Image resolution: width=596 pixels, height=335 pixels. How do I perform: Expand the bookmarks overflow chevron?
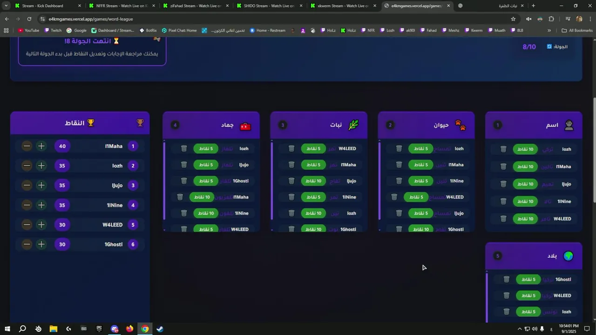pyautogui.click(x=549, y=30)
